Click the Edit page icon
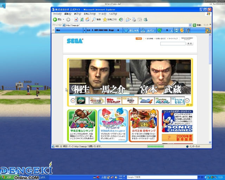Image resolution: width=225 pixels, height=180 pixels. (140, 20)
